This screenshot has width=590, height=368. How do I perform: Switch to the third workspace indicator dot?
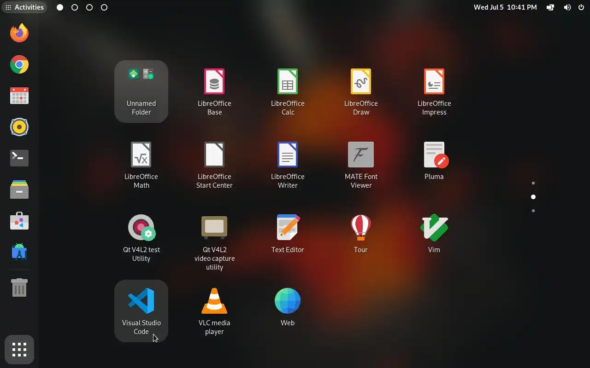[x=89, y=7]
